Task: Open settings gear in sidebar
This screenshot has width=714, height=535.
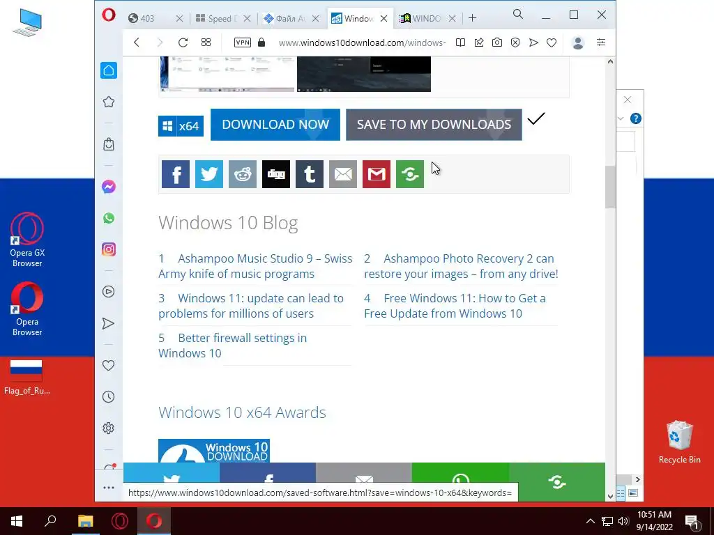Action: coord(108,428)
